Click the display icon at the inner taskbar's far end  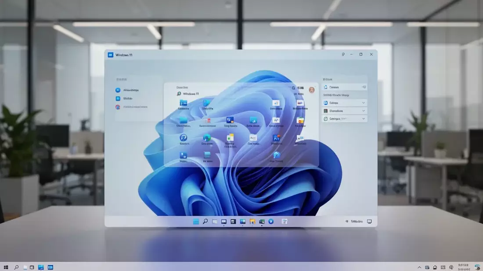tap(369, 221)
